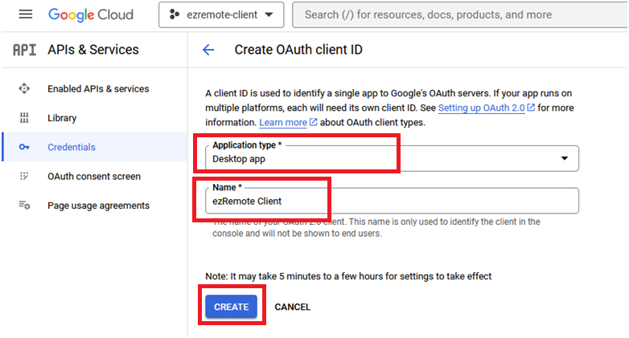This screenshot has width=629, height=338.
Task: Click the Name field with ezRemote Client
Action: (392, 201)
